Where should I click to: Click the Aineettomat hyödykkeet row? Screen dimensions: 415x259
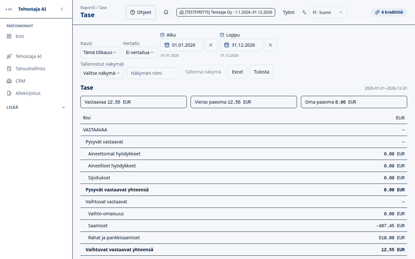pyautogui.click(x=244, y=154)
